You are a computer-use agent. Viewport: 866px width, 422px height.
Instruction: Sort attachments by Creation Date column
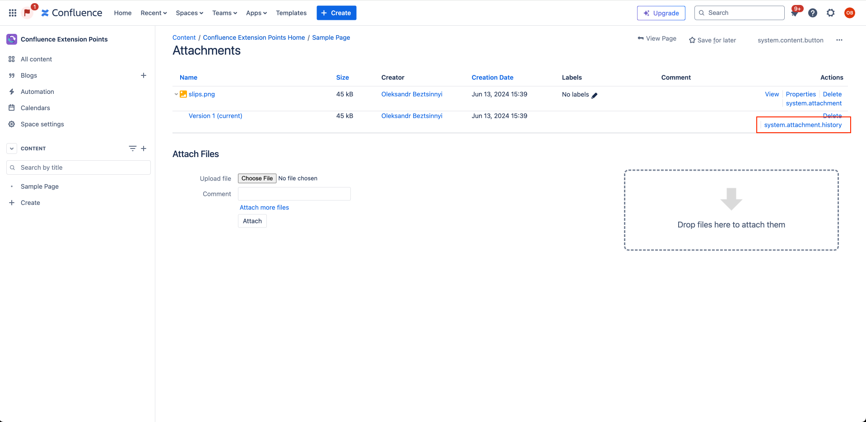pos(492,78)
